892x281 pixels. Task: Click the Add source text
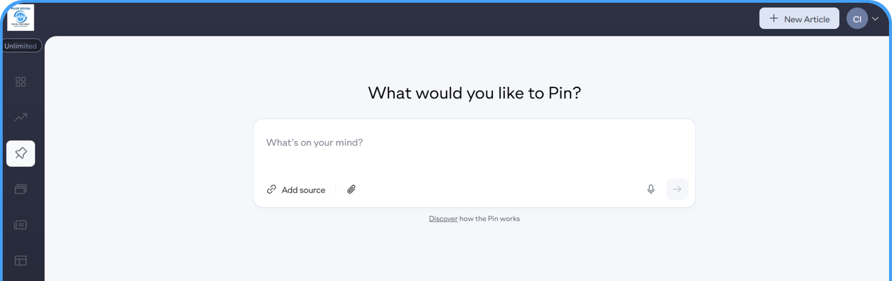303,190
